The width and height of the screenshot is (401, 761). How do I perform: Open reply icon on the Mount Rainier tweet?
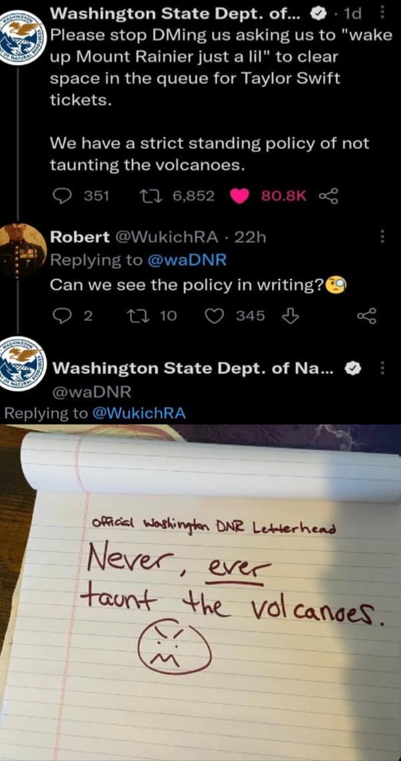61,195
